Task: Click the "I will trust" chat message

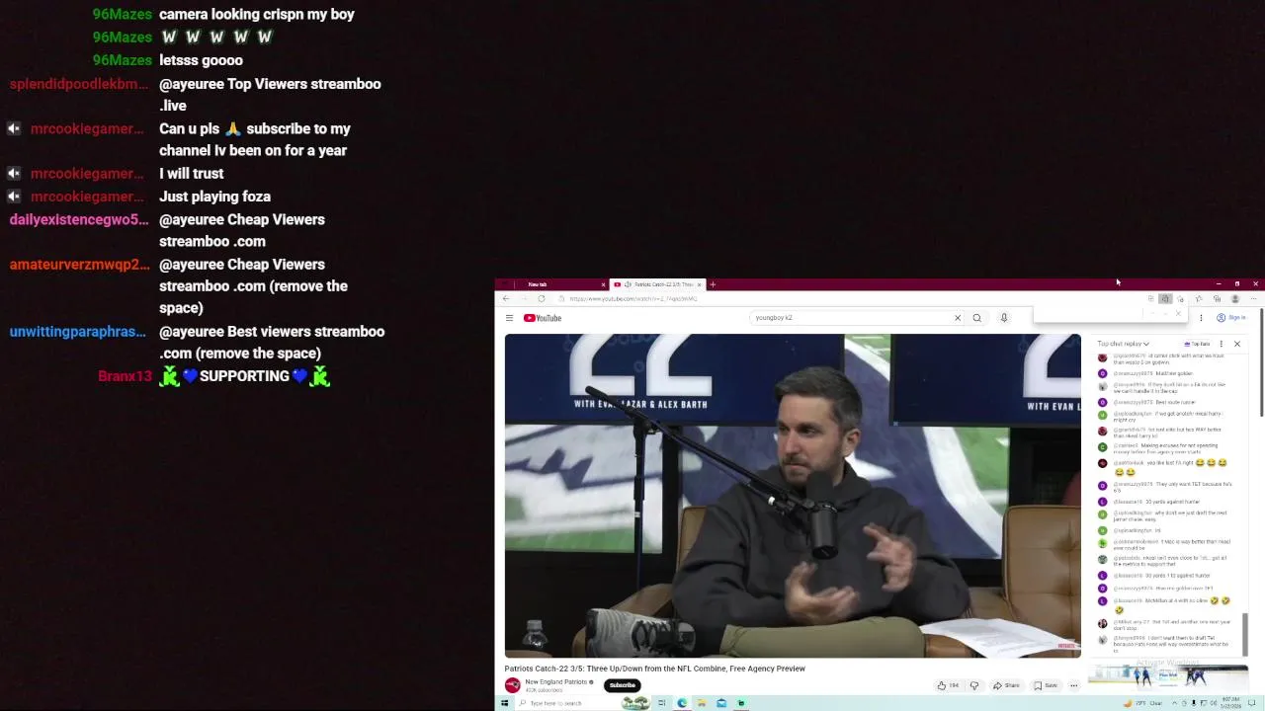Action: pyautogui.click(x=192, y=174)
